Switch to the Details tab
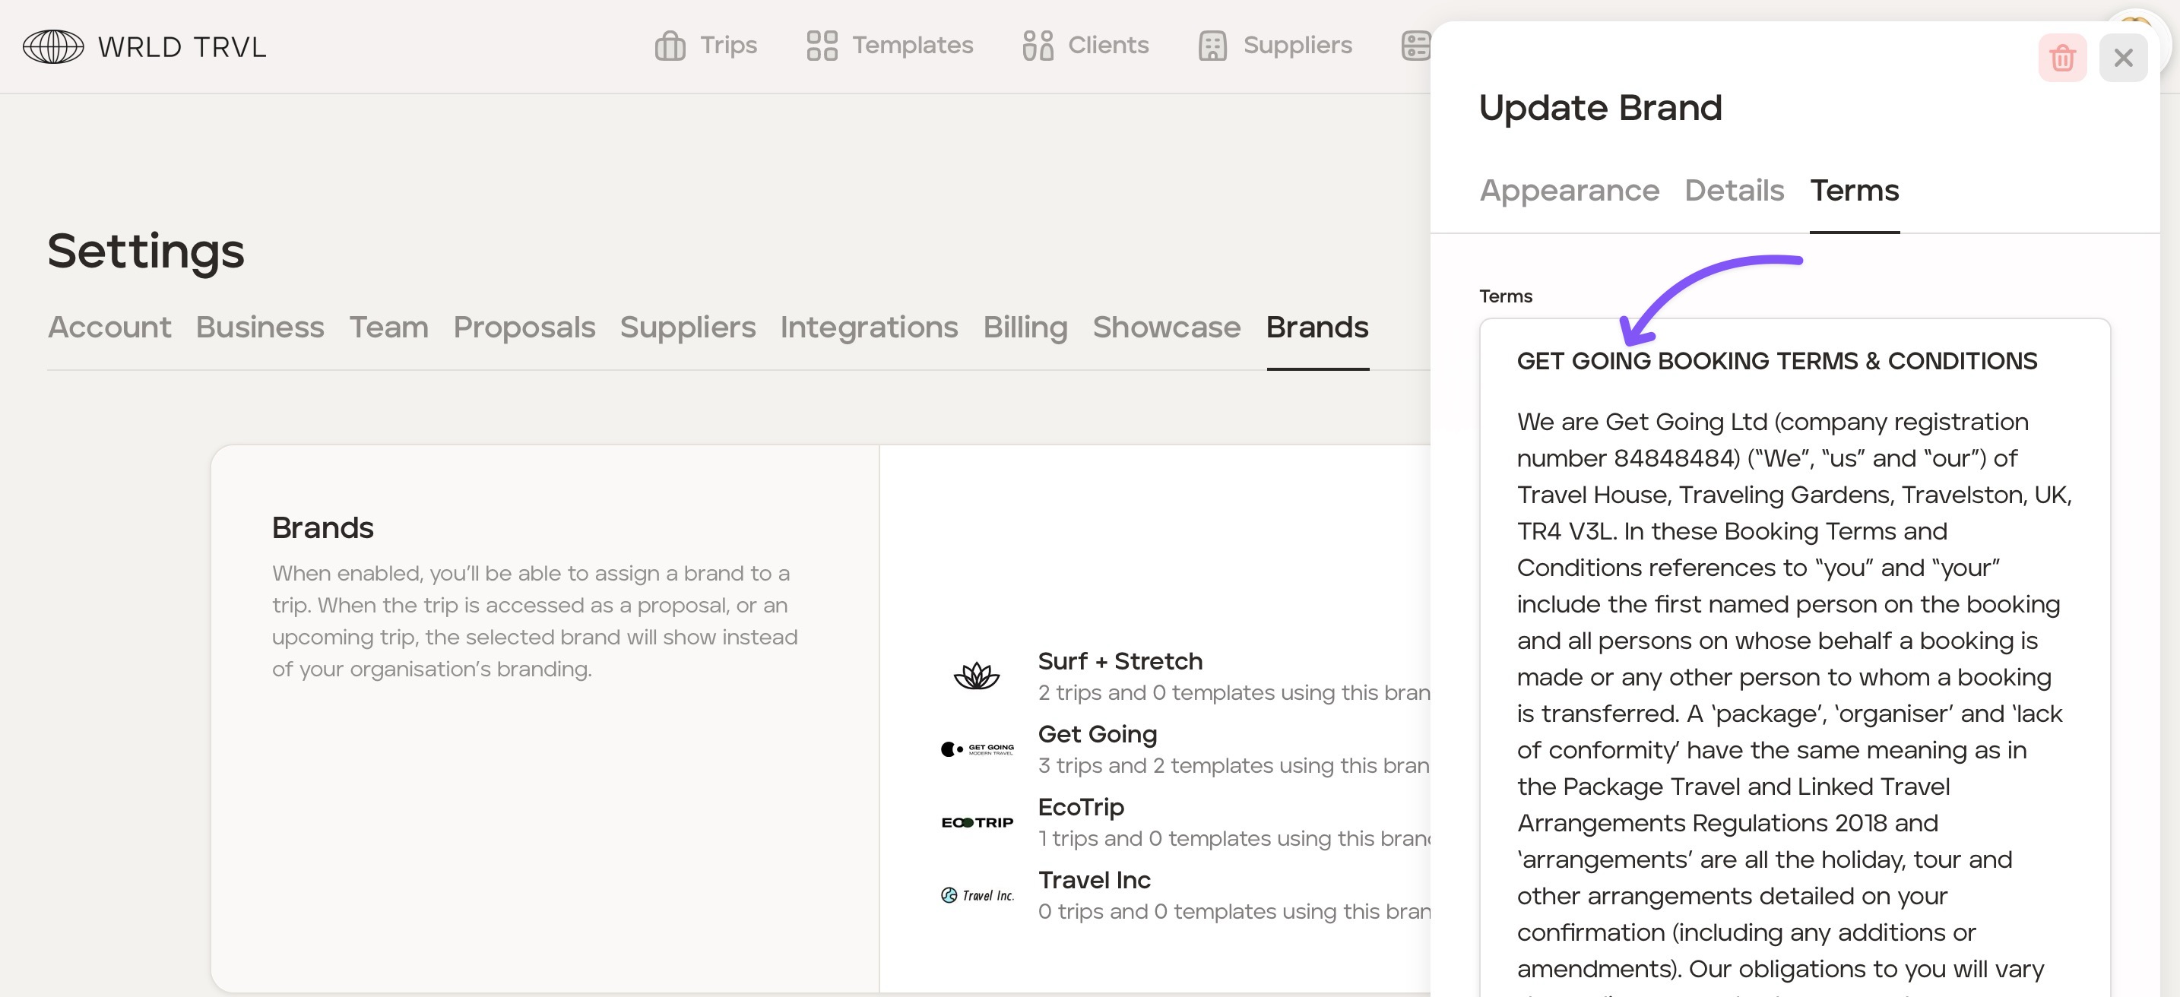Screen dimensions: 2180x997 pos(1734,191)
